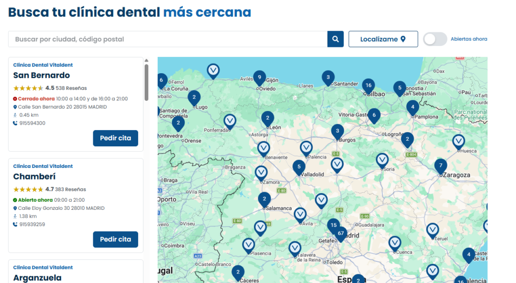Click the clinic pin at Soria
The image size is (516, 283).
pos(382,161)
